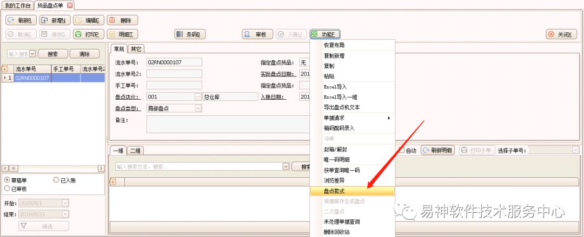Click the 打印 print icon button
584x237 pixels.
(x=79, y=34)
